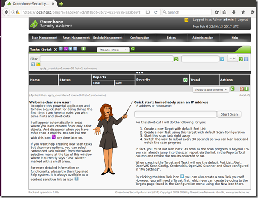Click the Start Scan button
Screen dimensions: 258x198
[229, 114]
